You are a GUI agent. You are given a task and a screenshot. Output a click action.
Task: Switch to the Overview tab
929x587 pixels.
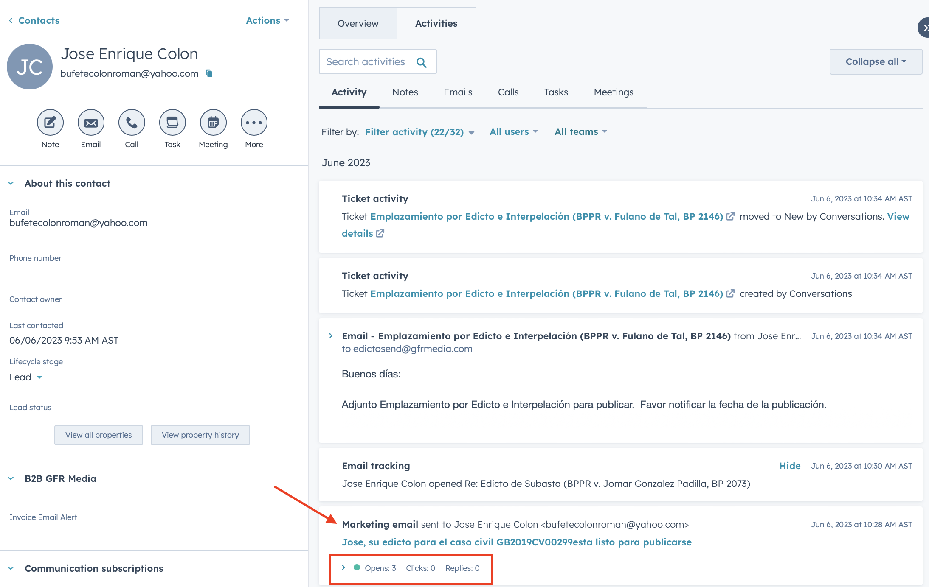(x=358, y=24)
